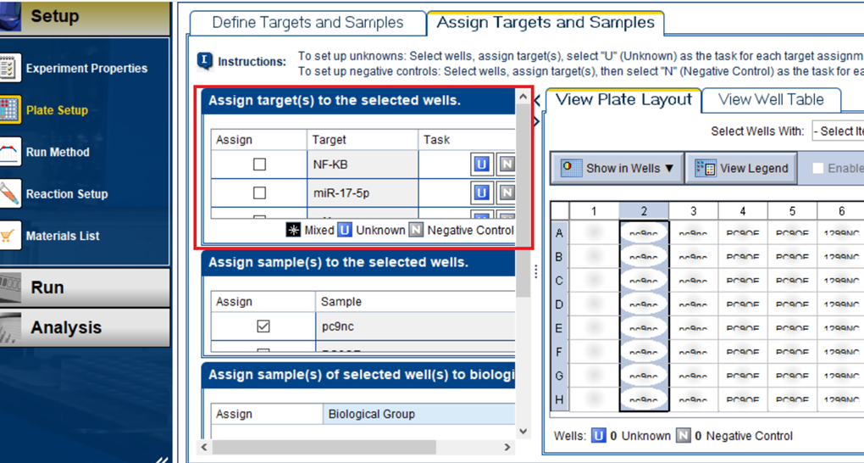The height and width of the screenshot is (463, 864).
Task: Check the NF-KB target assign box
Action: 259,165
